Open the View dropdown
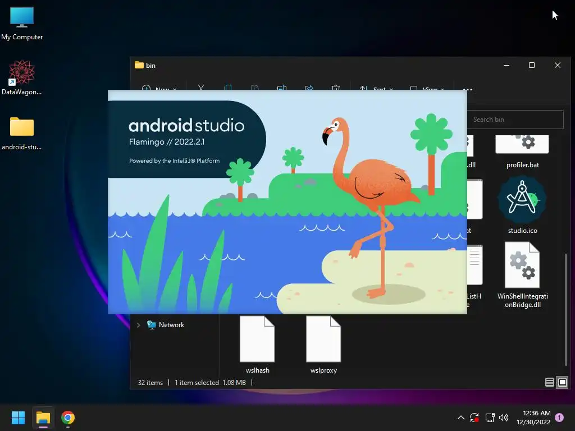This screenshot has height=431, width=575. 427,88
